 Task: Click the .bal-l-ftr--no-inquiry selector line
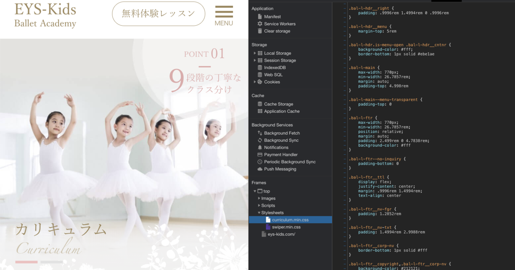tap(377, 158)
